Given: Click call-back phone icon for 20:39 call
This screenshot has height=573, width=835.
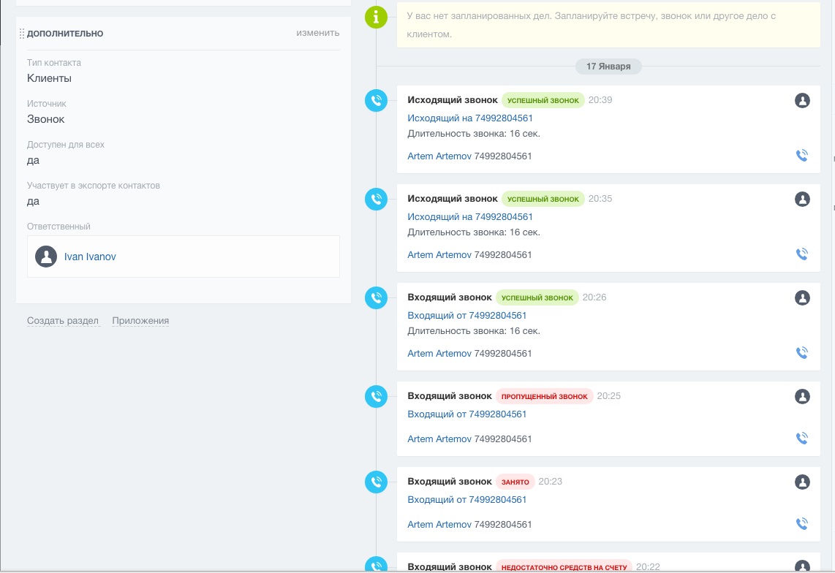Looking at the screenshot, I should point(802,155).
